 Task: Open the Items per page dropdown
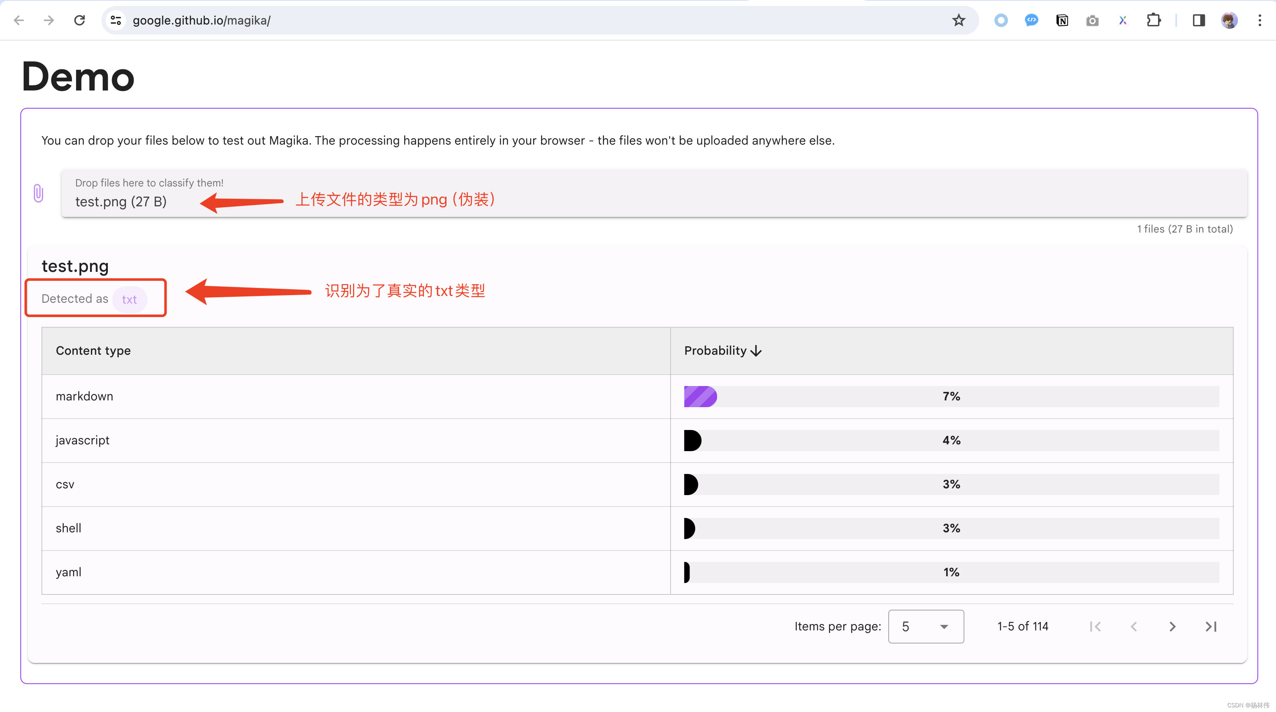[926, 627]
